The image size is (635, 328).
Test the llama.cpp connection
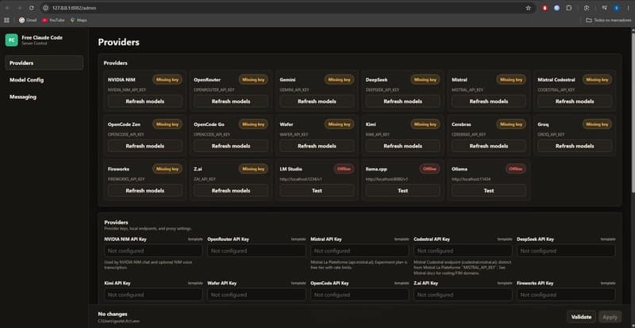402,190
